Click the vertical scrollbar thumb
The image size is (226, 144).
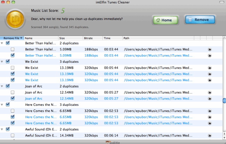coord(224,101)
